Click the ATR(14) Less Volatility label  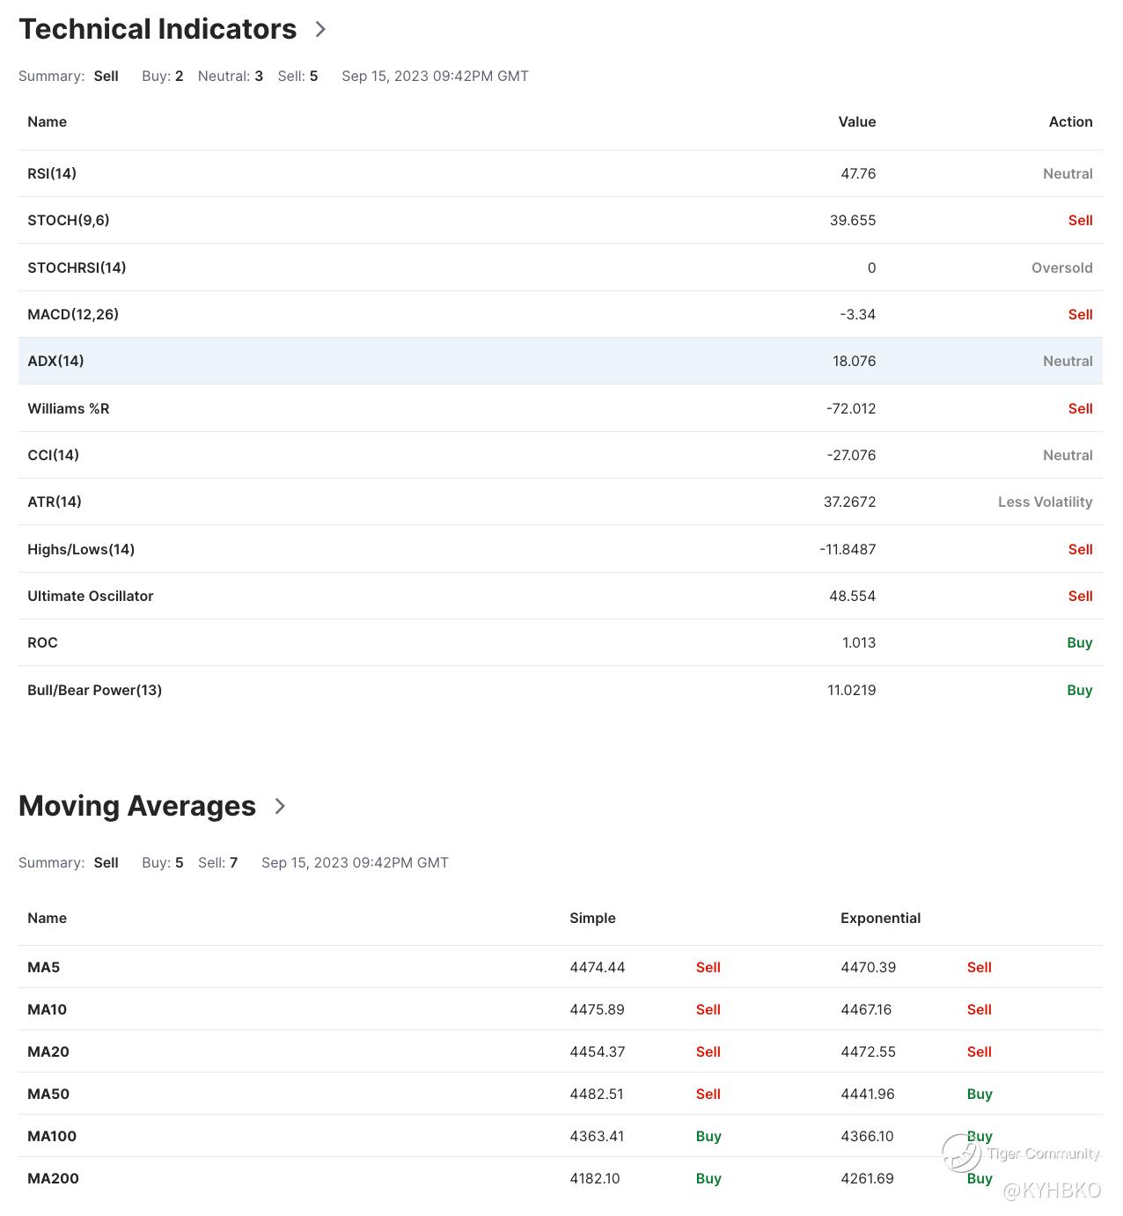(1045, 502)
